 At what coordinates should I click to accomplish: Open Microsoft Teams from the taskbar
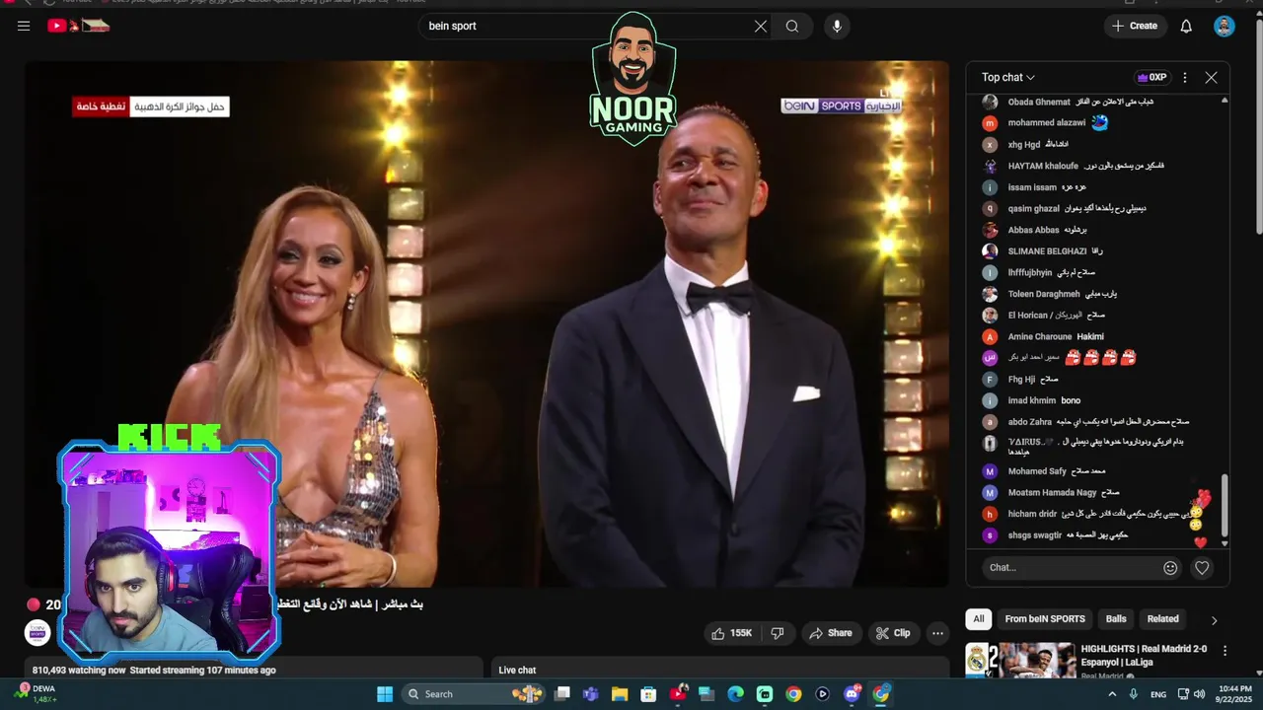[x=591, y=694]
